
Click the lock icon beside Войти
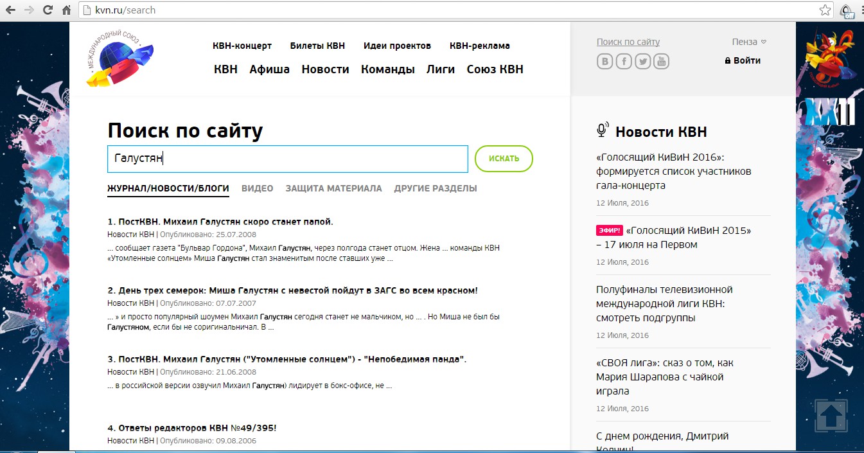tap(728, 60)
